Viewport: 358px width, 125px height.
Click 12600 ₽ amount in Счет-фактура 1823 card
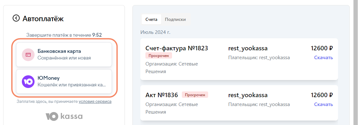pyautogui.click(x=322, y=48)
